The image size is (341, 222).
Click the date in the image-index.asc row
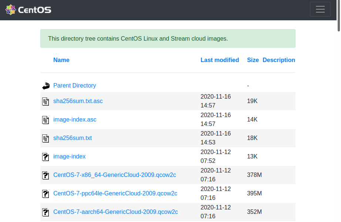point(216,119)
